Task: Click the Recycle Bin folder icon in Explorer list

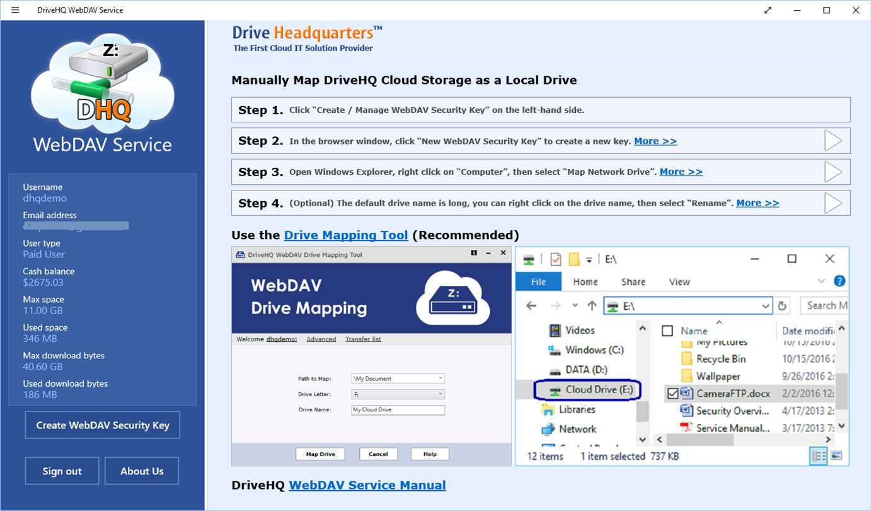Action: (x=686, y=359)
